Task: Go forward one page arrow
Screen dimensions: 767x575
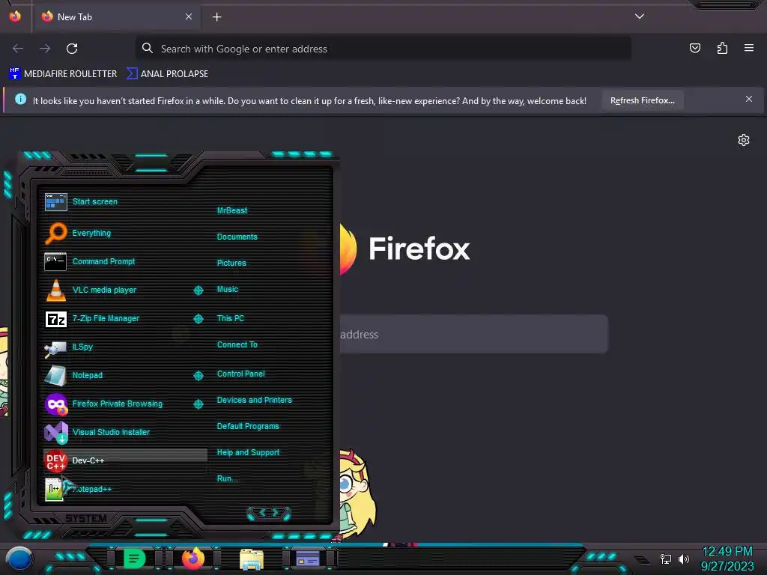Action: (x=45, y=49)
